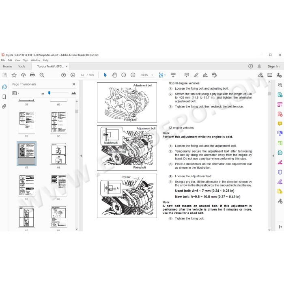This screenshot has width=284, height=284.
Task: Choose the Hand pan tool
Action: 114,75
